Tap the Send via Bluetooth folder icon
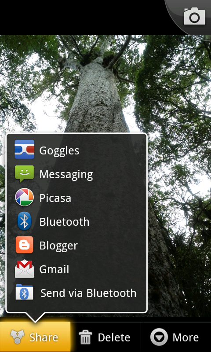 point(25,292)
